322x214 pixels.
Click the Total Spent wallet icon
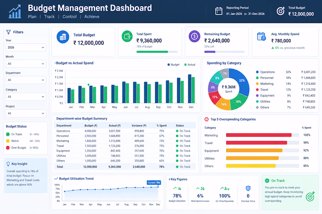(x=127, y=36)
